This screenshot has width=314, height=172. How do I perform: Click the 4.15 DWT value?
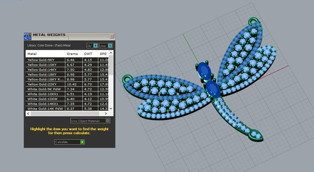click(x=88, y=60)
